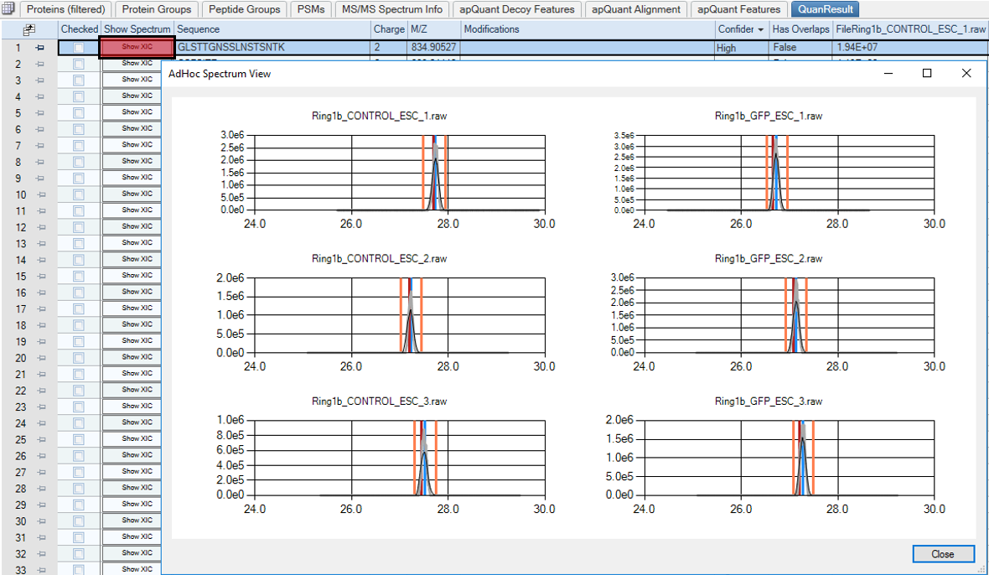Screen dimensions: 989x575
Task: Click the pin icon in row 2
Action: [x=40, y=64]
